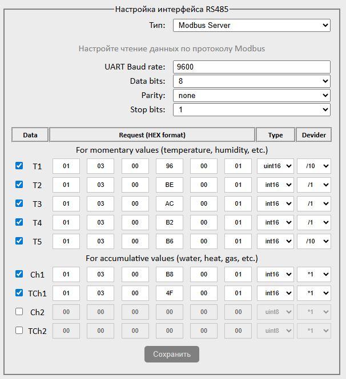Click the Request (HEX format) column header
The height and width of the screenshot is (379, 346).
pyautogui.click(x=152, y=135)
